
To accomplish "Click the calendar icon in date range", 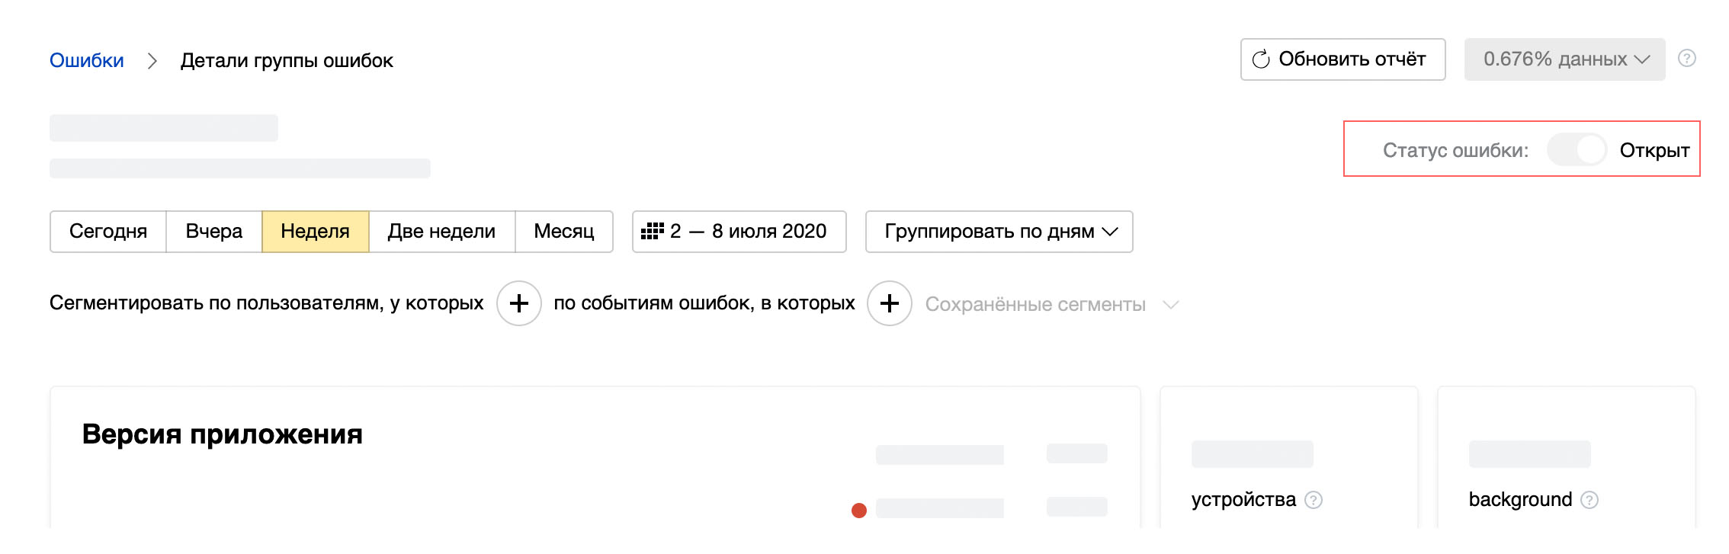I will click(652, 232).
